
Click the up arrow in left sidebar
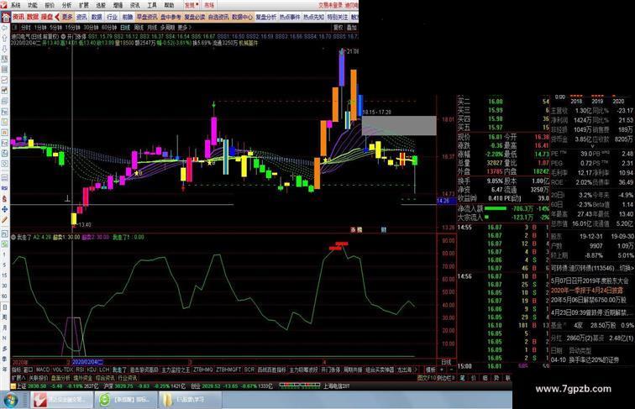coord(4,38)
